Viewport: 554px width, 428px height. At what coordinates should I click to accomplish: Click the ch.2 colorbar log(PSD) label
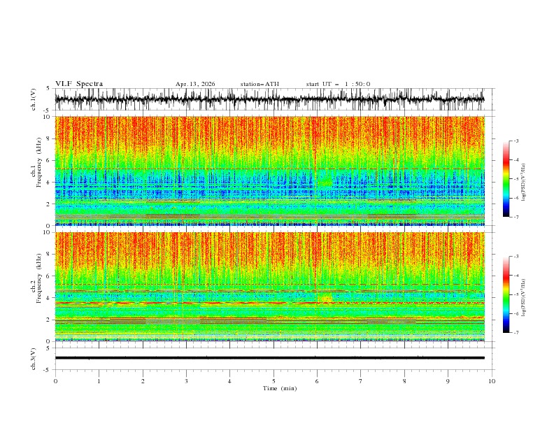click(x=524, y=298)
